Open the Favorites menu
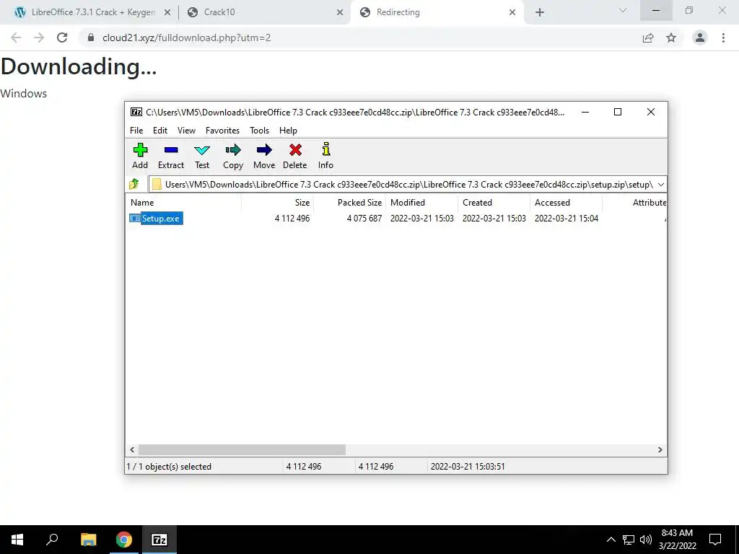 pyautogui.click(x=222, y=131)
